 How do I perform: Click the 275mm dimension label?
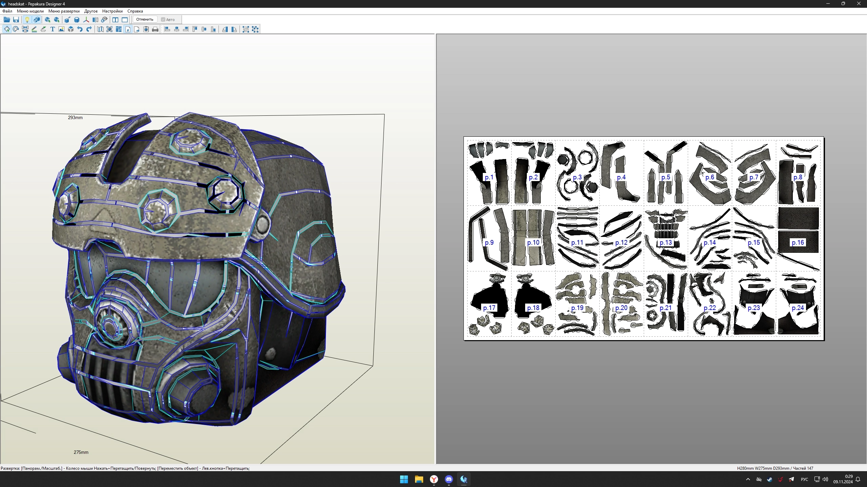point(81,452)
